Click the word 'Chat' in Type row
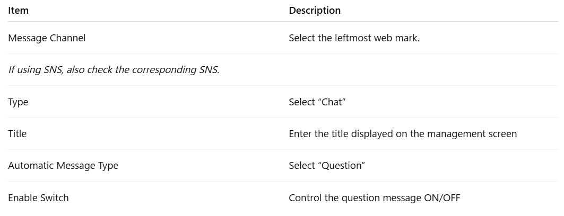The height and width of the screenshot is (216, 564). [x=331, y=102]
